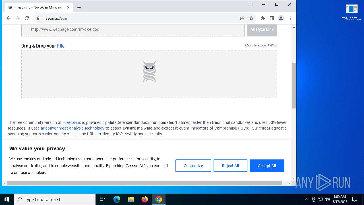Image resolution: width=364 pixels, height=205 pixels.
Task: Show hidden system tray icons
Action: (x=307, y=199)
